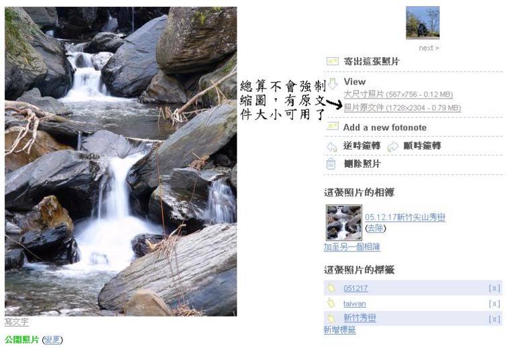Click the tag icon next to taiwan
The height and width of the screenshot is (348, 507).
coord(331,302)
